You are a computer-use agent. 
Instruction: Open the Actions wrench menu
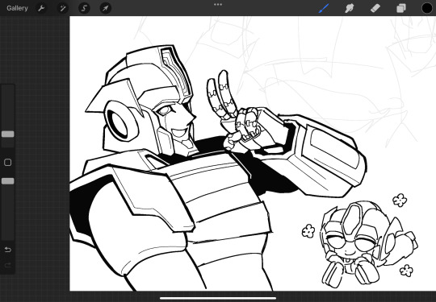click(41, 8)
